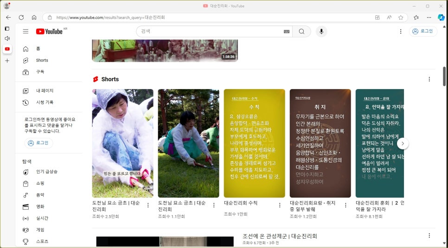Open Edge settings and more menu

point(429,18)
